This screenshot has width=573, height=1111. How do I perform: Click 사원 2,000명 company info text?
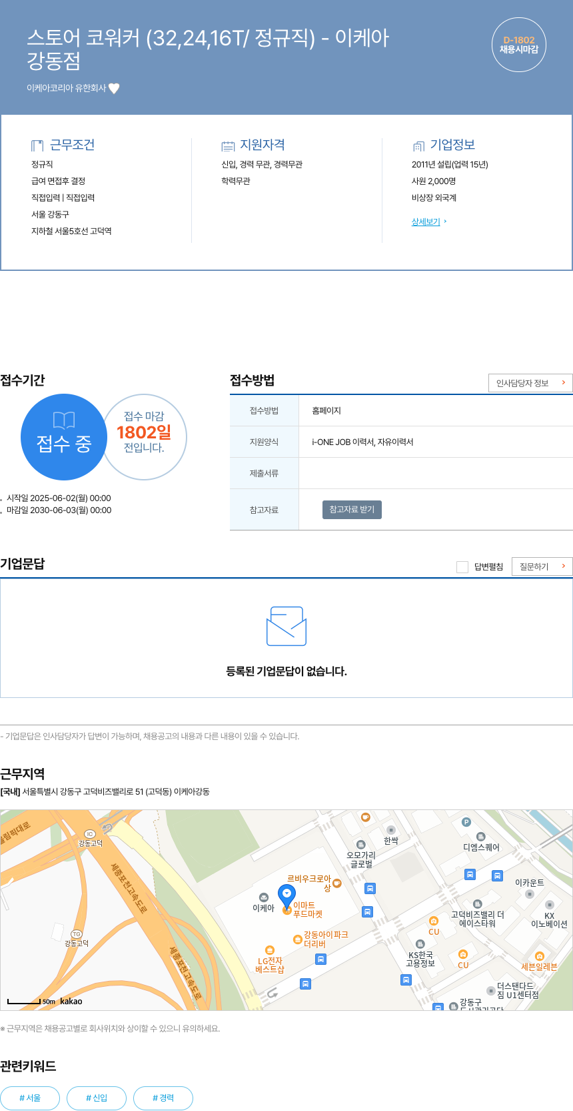pos(434,181)
